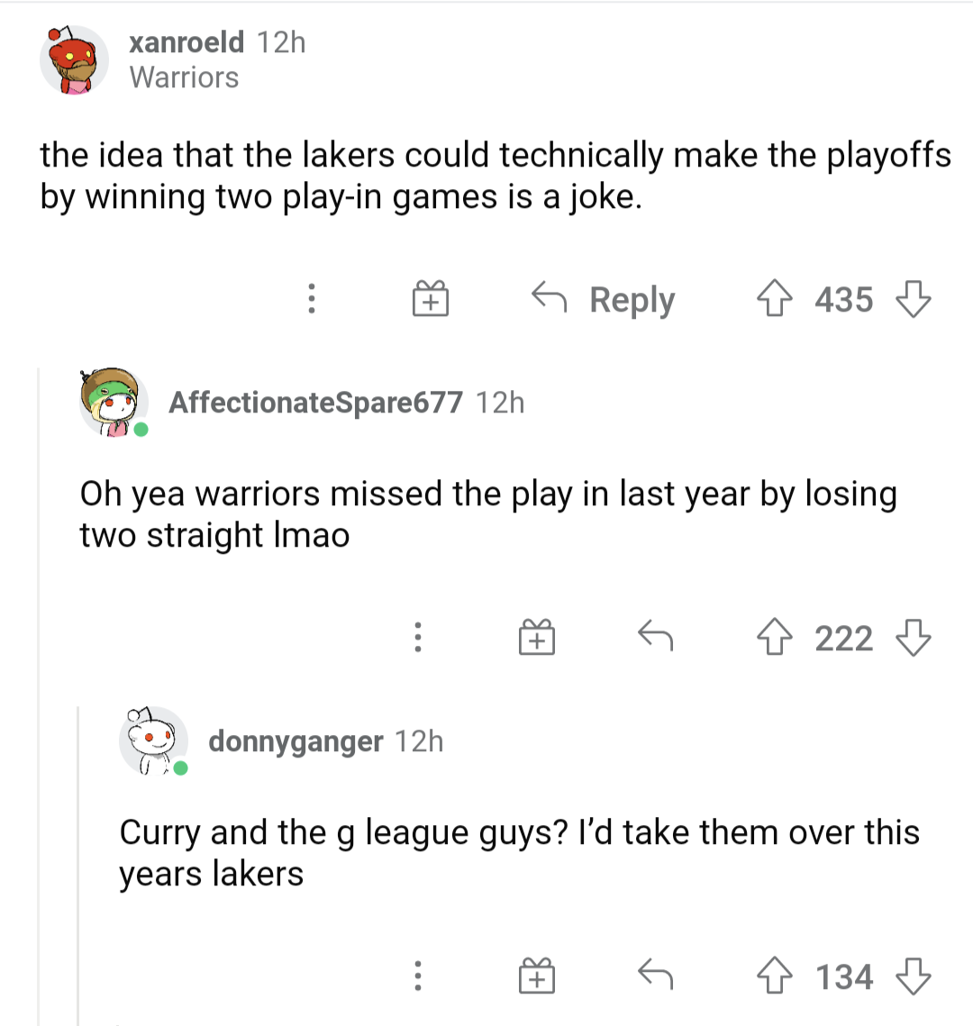Open options menu on AffectionateSpare677's comment
Viewport: 973px width, 1026px height.
pos(417,639)
